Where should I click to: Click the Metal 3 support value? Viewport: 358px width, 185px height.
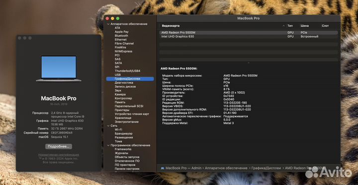pos(229,123)
